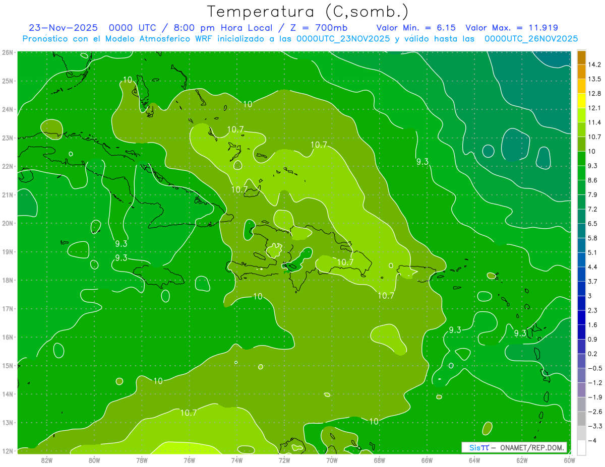605x467 pixels.
Task: Click the 16N latitude axis label
Action: [8, 337]
